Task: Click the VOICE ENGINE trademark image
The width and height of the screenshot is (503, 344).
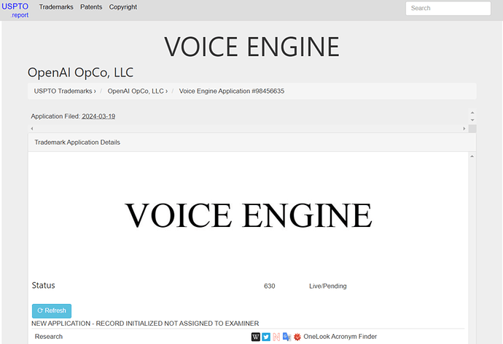Action: pyautogui.click(x=249, y=215)
